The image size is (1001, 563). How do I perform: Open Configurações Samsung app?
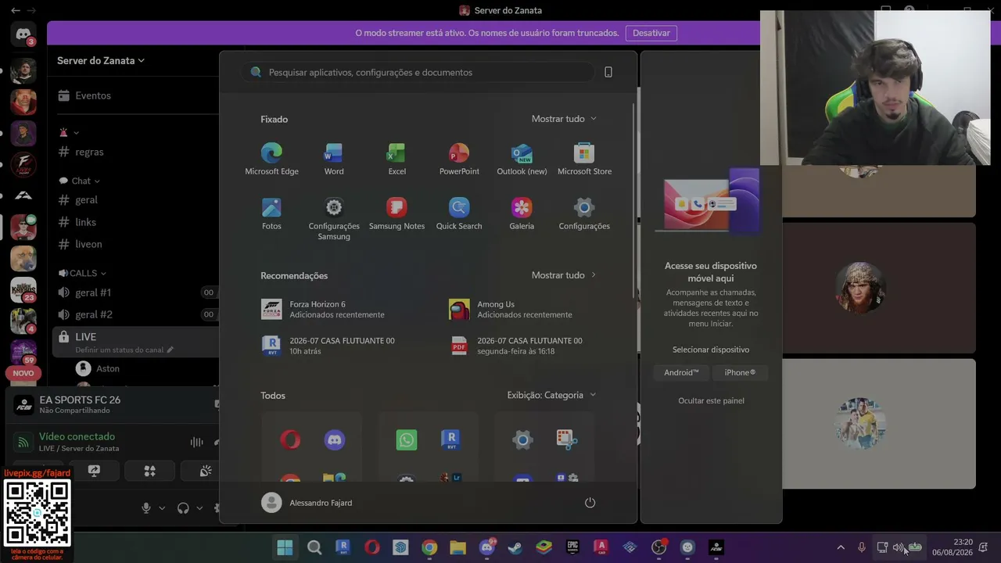[x=334, y=219]
